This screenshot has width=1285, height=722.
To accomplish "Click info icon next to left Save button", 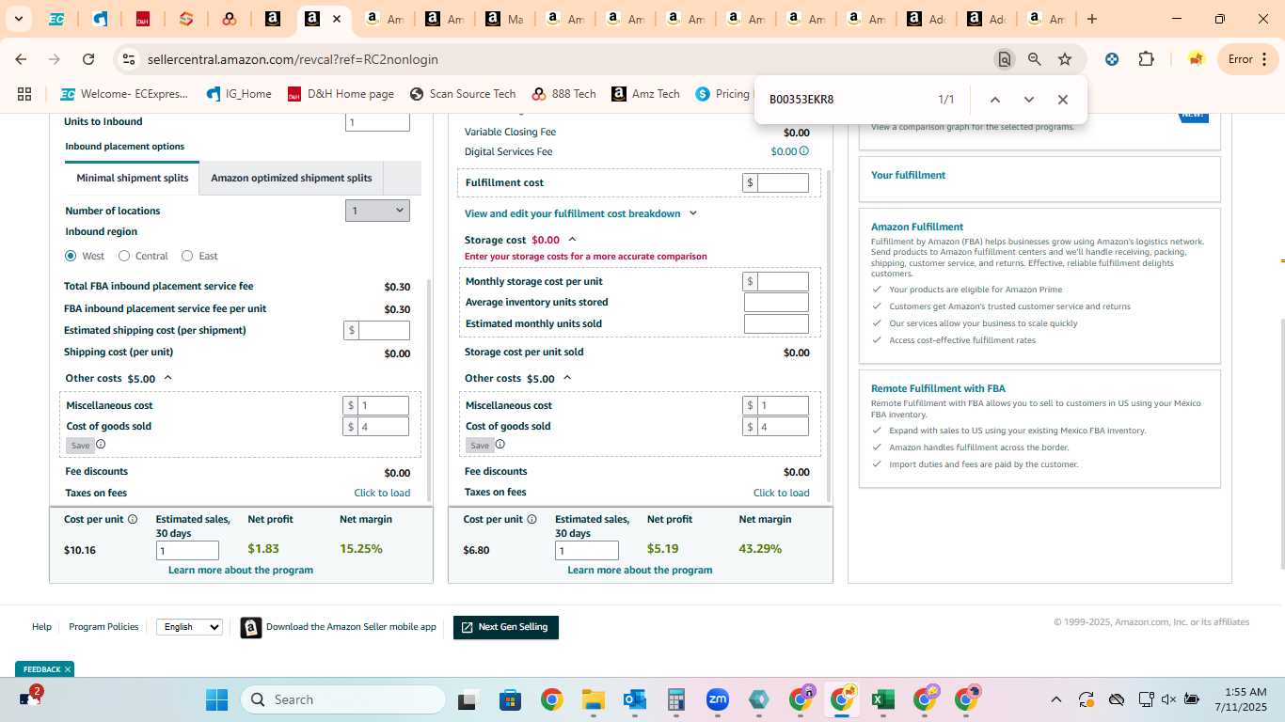I will tap(101, 445).
